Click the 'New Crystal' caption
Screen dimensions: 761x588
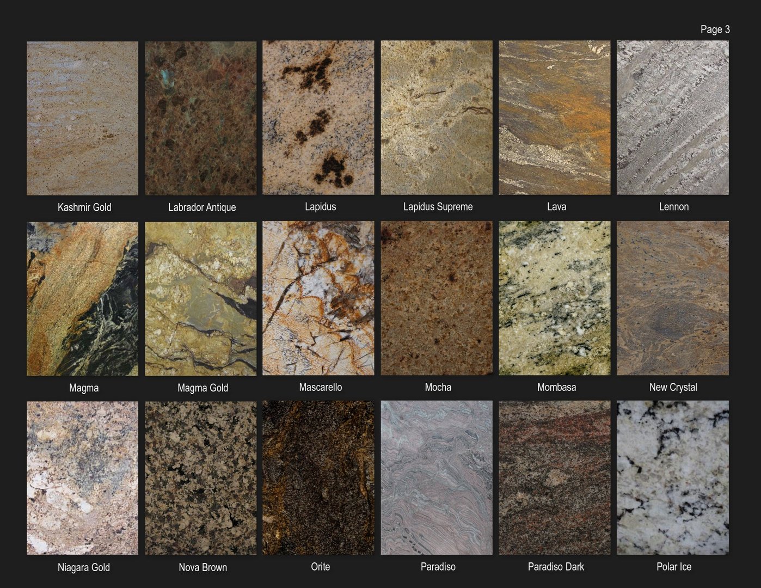673,388
